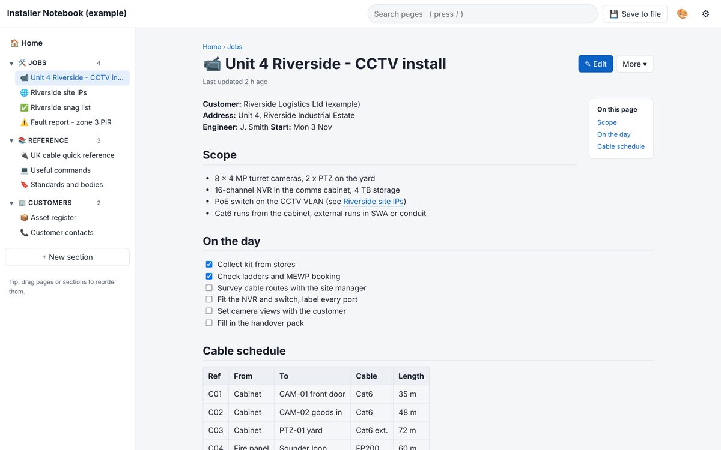Tick 'Fill in the handover pack' checkbox
The width and height of the screenshot is (721, 450).
[x=209, y=323]
